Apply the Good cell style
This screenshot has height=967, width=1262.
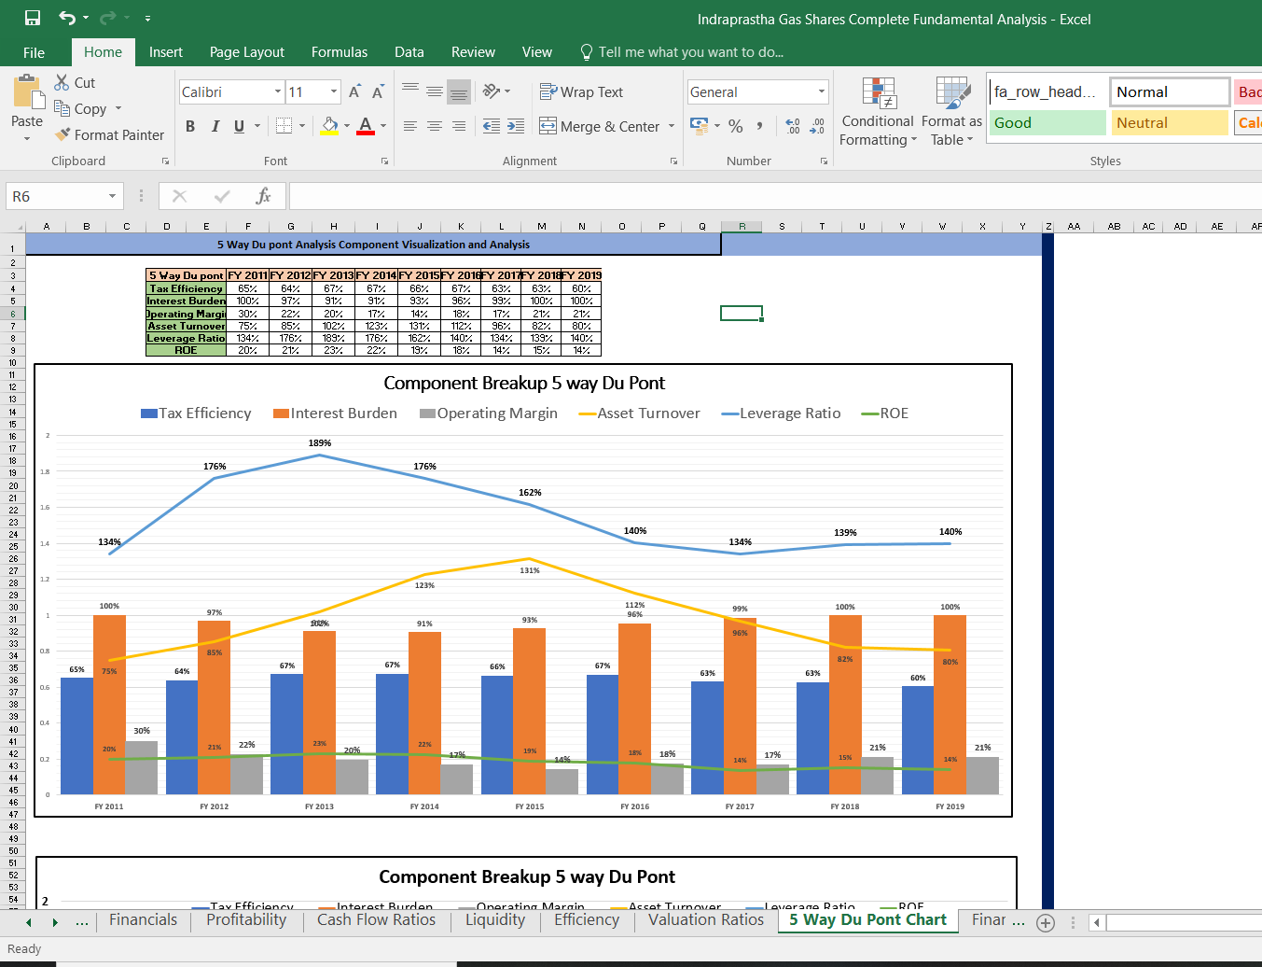tap(1047, 123)
